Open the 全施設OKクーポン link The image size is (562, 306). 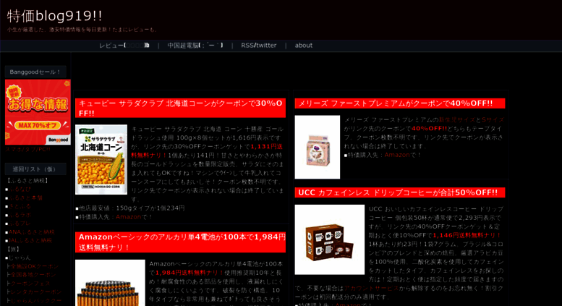click(x=35, y=266)
